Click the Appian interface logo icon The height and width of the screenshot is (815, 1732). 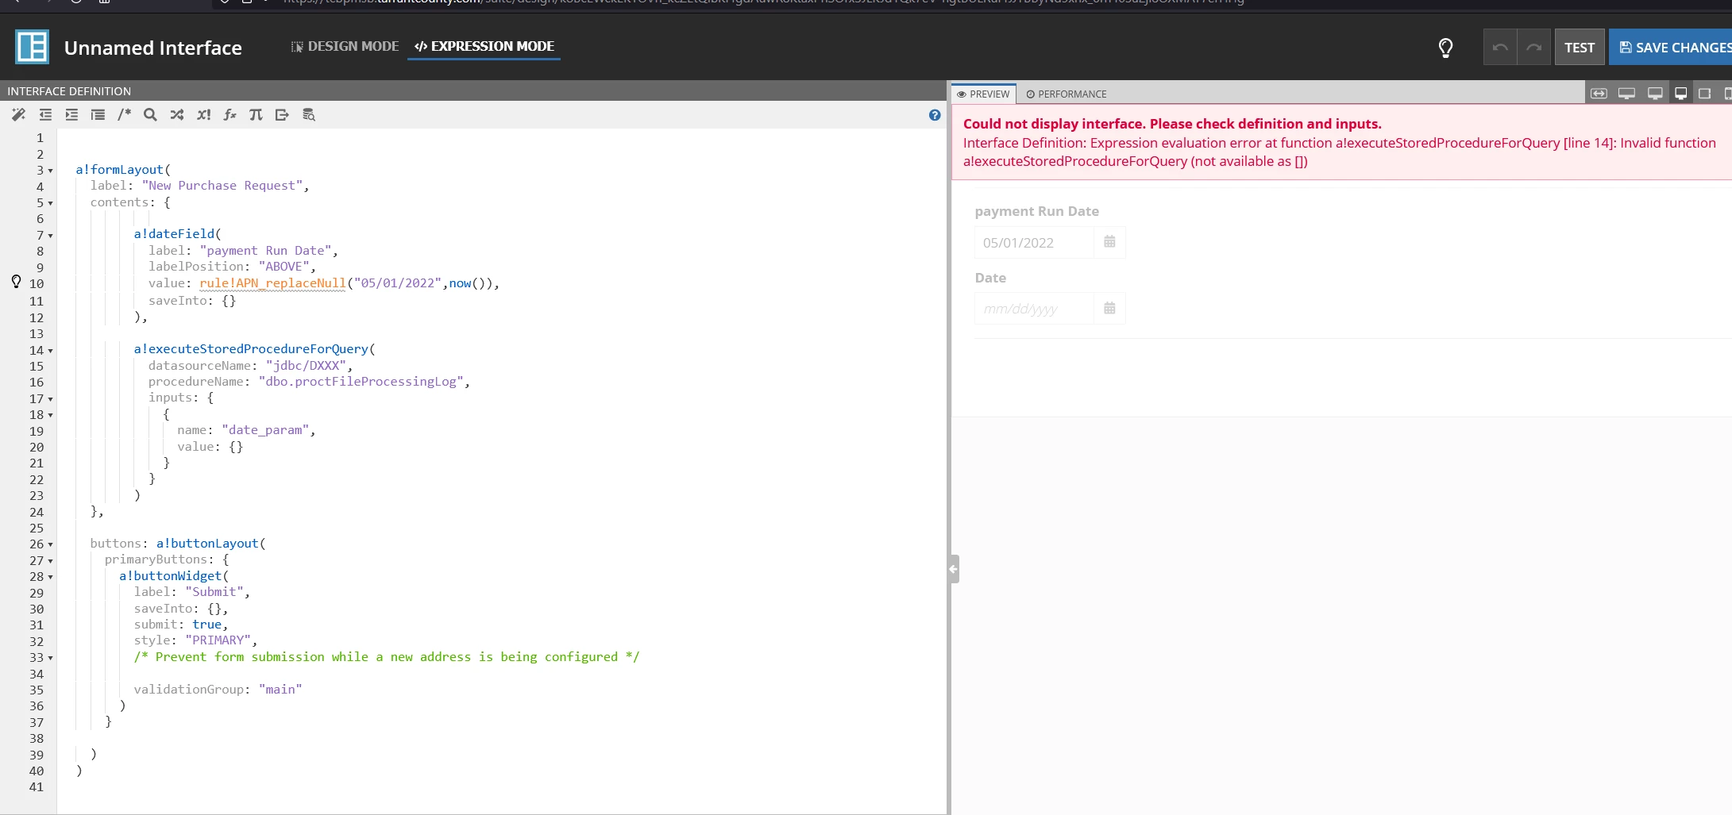tap(33, 47)
